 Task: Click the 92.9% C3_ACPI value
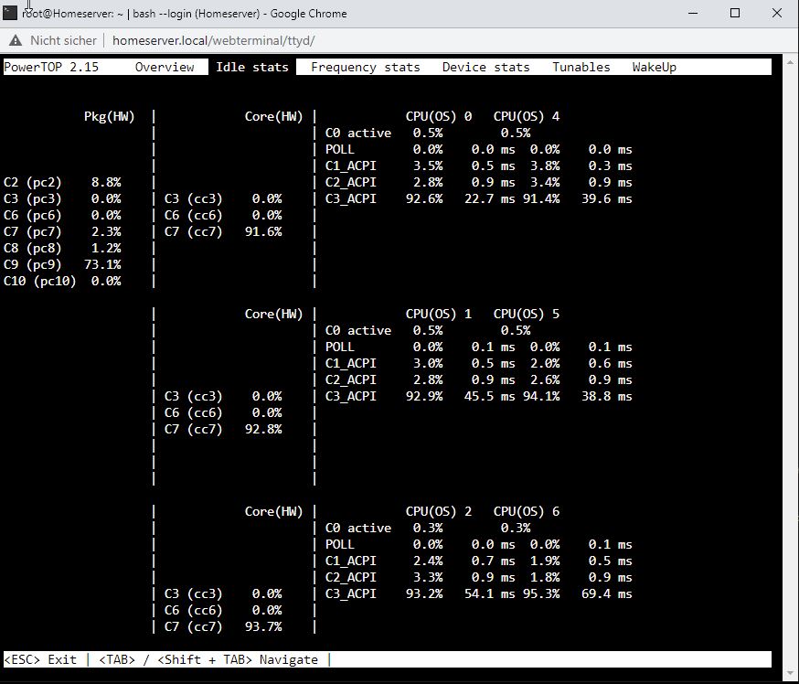pyautogui.click(x=424, y=397)
